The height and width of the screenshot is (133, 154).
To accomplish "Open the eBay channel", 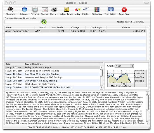I will pyautogui.click(x=78, y=9).
